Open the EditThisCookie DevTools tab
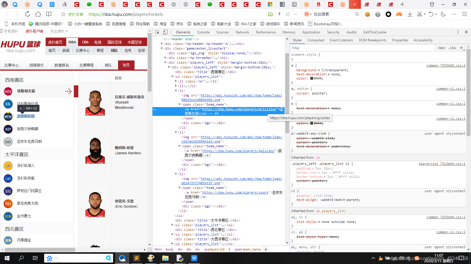Screen dimensions: 471x264 tap(375, 32)
